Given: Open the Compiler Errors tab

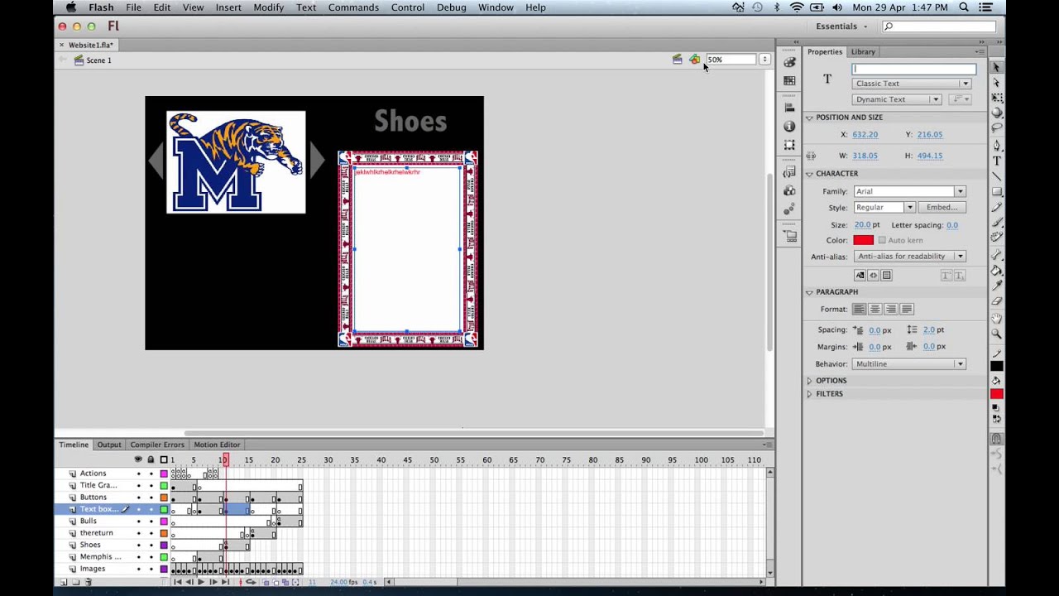Looking at the screenshot, I should 157,445.
